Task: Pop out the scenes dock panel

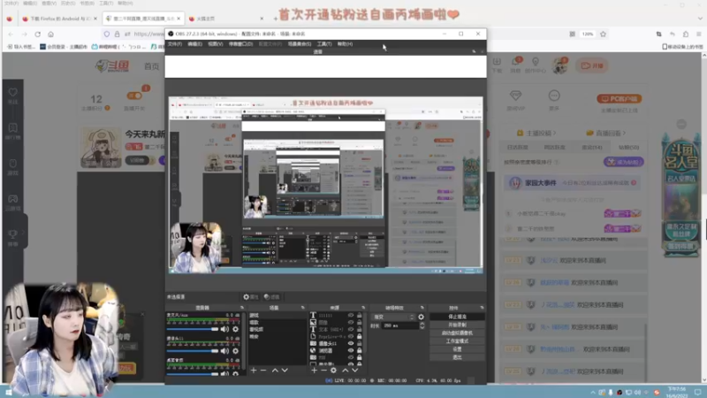Action: click(302, 308)
